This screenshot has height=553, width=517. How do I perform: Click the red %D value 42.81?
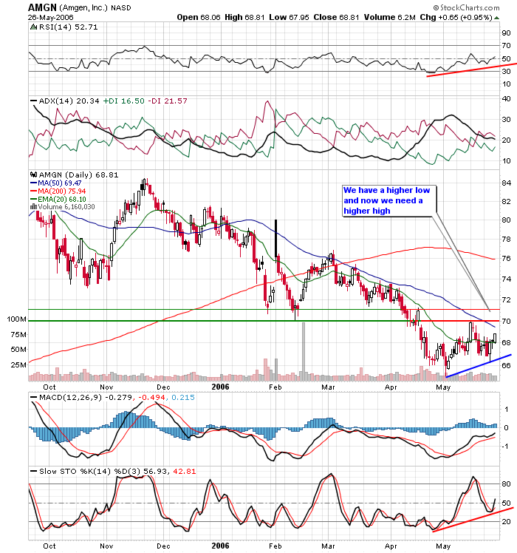(x=185, y=472)
